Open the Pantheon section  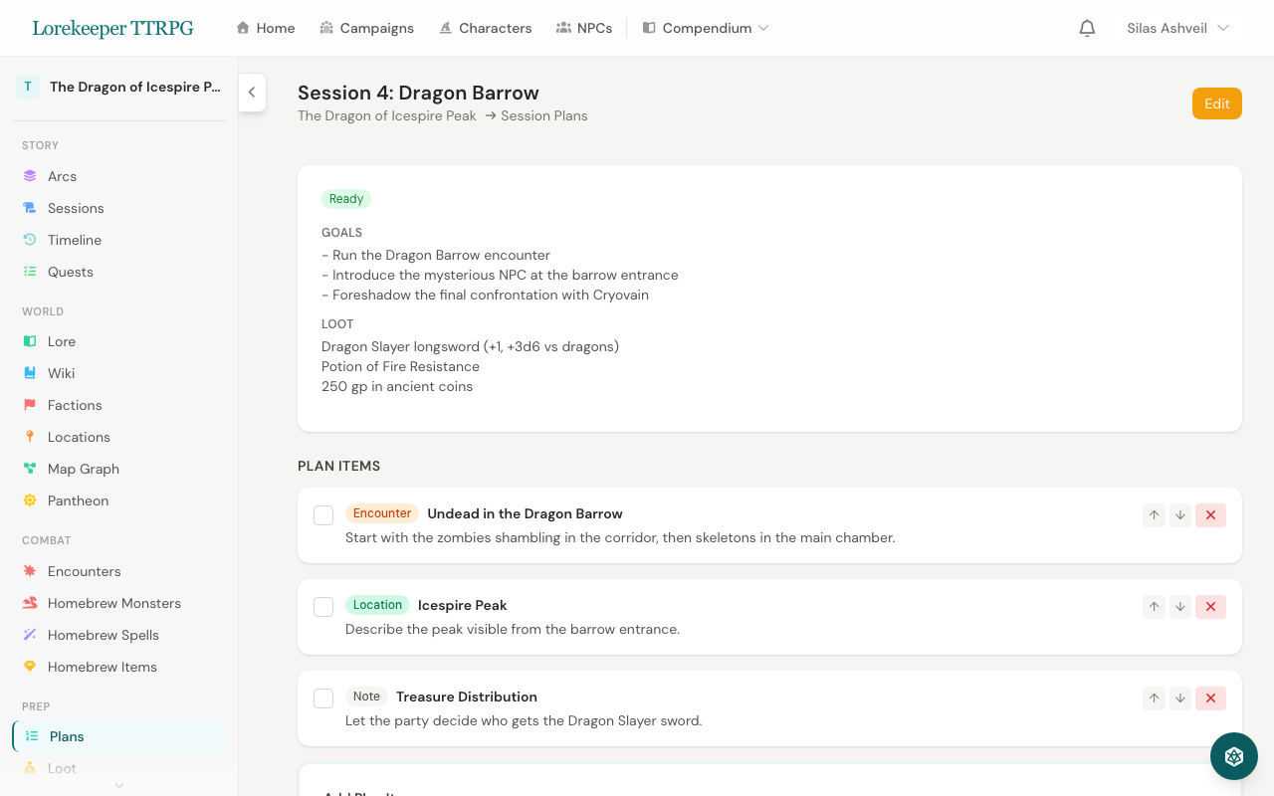80,500
